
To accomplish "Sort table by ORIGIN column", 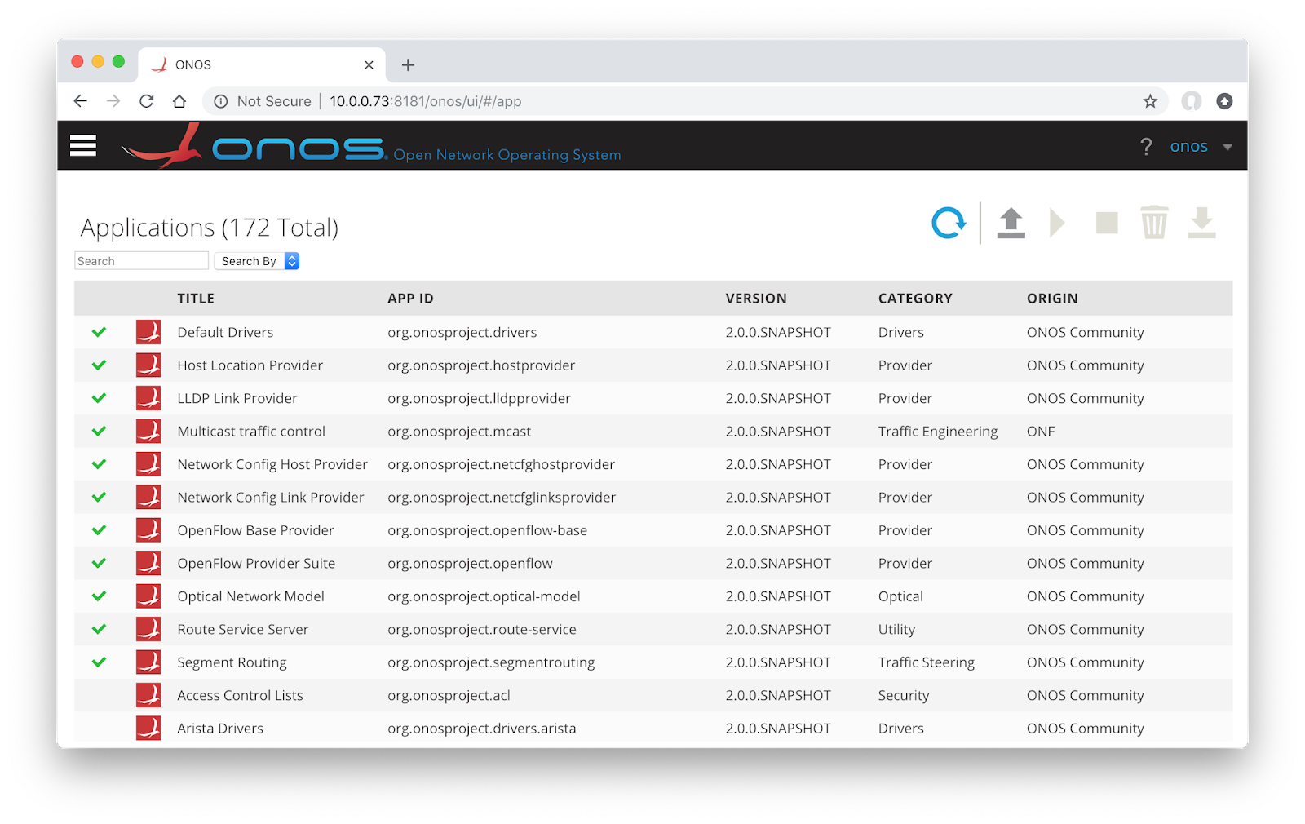I will 1052,299.
